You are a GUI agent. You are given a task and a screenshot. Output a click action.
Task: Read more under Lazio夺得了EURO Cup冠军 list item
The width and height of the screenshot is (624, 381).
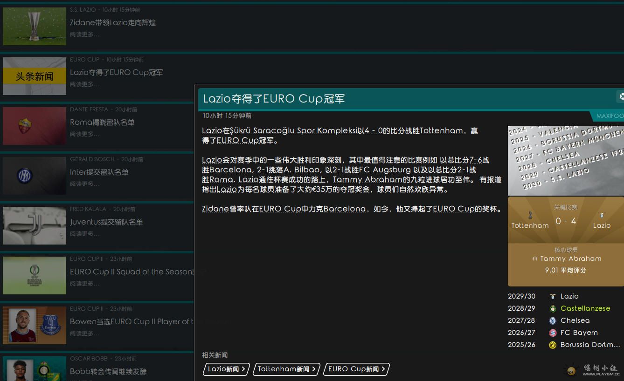[x=84, y=84]
